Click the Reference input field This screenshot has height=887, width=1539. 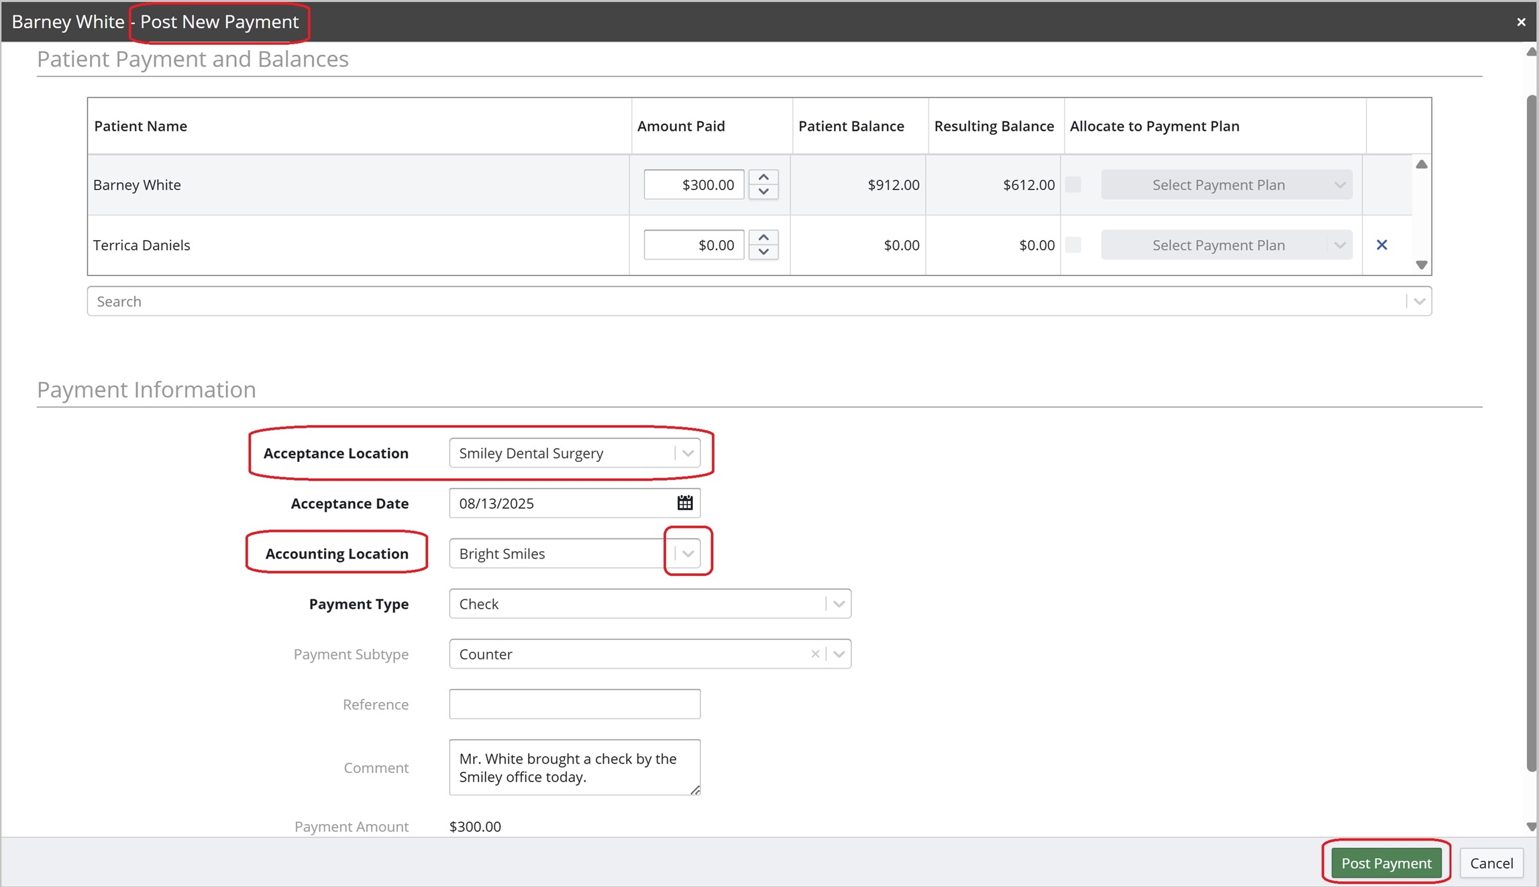[574, 704]
